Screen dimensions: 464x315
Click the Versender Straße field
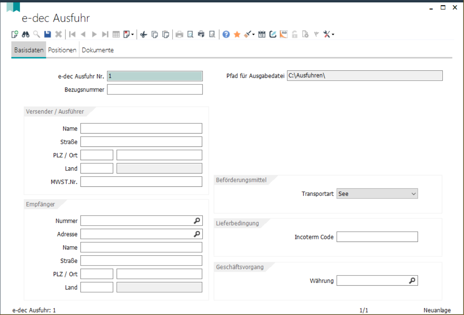pyautogui.click(x=141, y=142)
